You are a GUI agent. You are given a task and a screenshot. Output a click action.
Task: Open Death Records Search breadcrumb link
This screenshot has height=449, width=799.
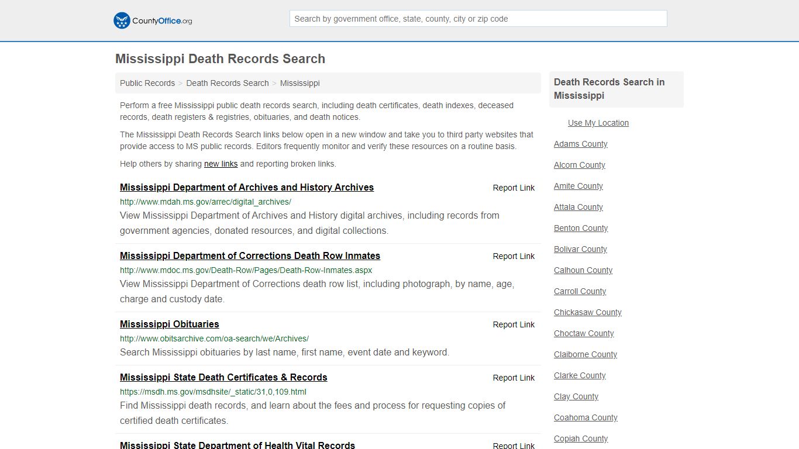point(228,83)
